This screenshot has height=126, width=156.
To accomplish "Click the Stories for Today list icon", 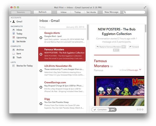I will click(14, 66).
